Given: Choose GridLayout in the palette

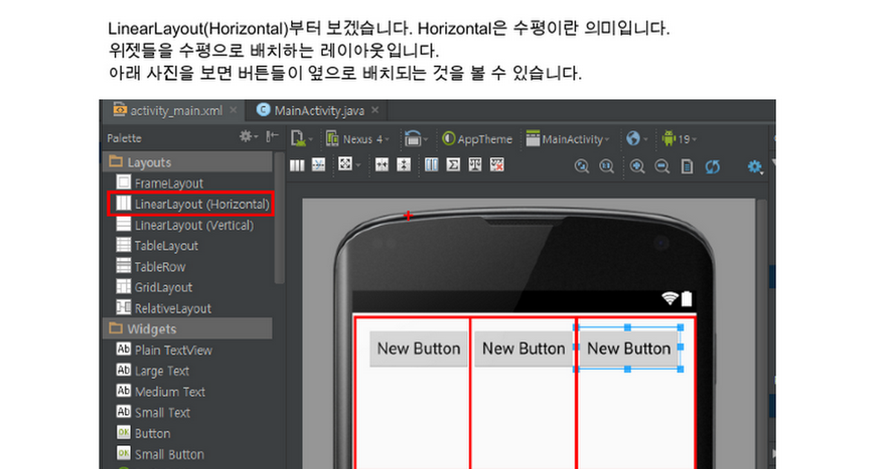Looking at the screenshot, I should pyautogui.click(x=155, y=287).
